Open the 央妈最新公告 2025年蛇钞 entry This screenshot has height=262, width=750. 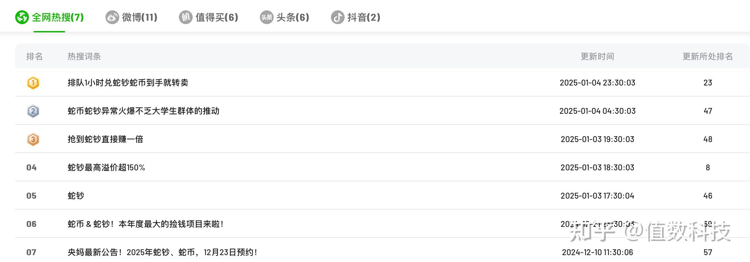pyautogui.click(x=162, y=252)
